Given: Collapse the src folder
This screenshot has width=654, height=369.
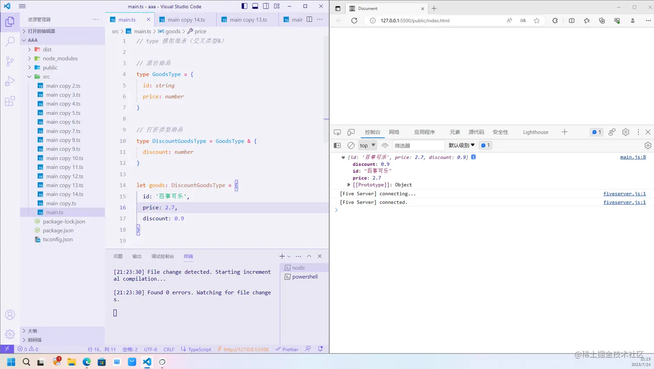Looking at the screenshot, I should [x=29, y=77].
